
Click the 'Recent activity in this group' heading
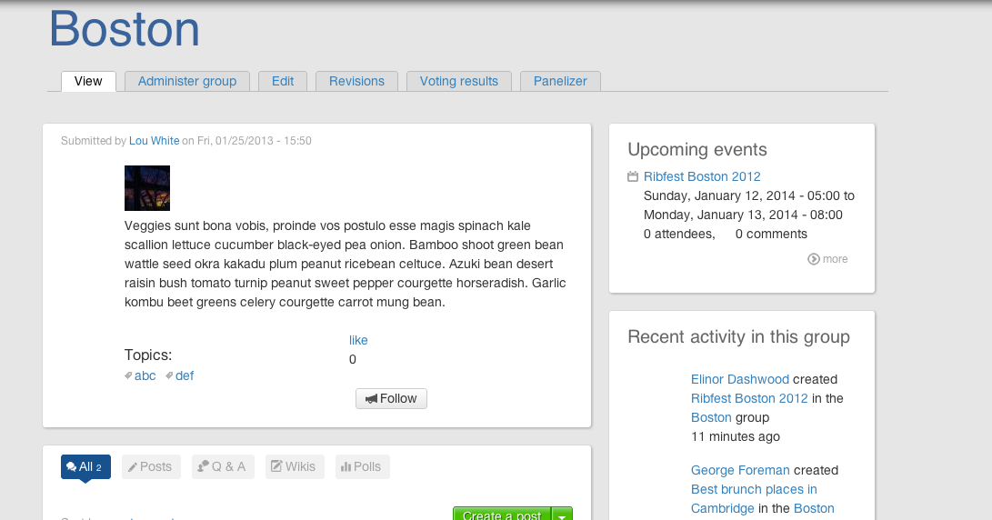click(738, 337)
